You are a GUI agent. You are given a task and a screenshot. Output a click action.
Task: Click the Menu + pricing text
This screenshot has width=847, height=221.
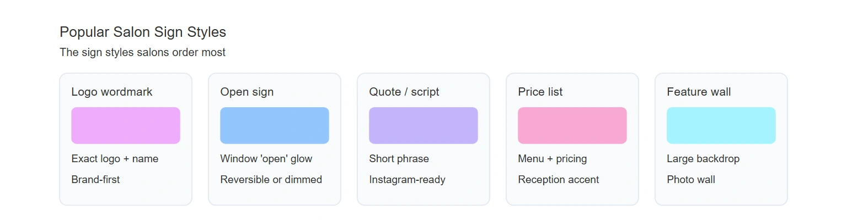pos(553,159)
